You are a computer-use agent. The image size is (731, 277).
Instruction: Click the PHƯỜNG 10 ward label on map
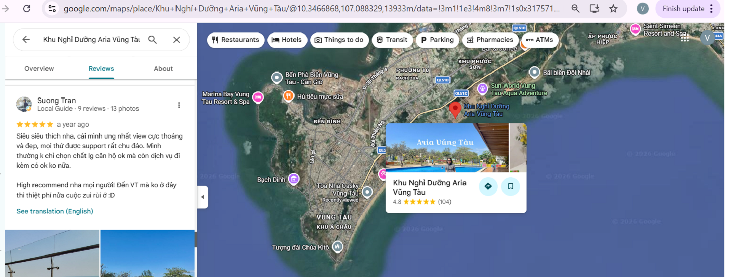tap(412, 70)
